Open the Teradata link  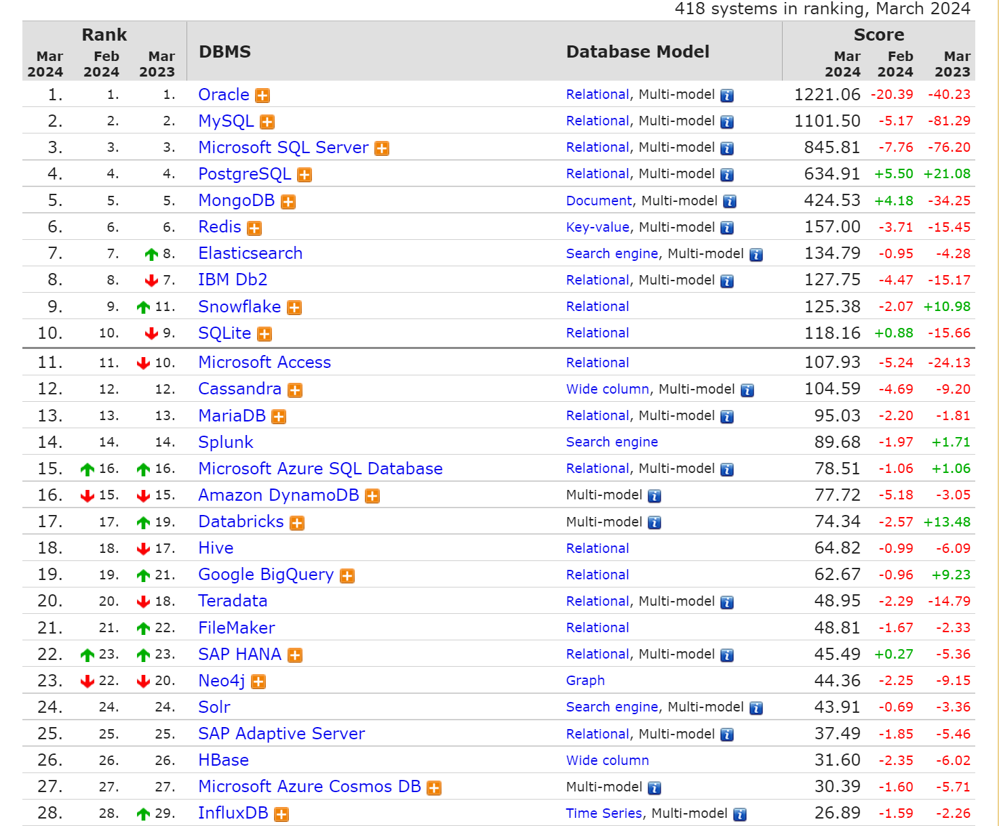coord(233,601)
